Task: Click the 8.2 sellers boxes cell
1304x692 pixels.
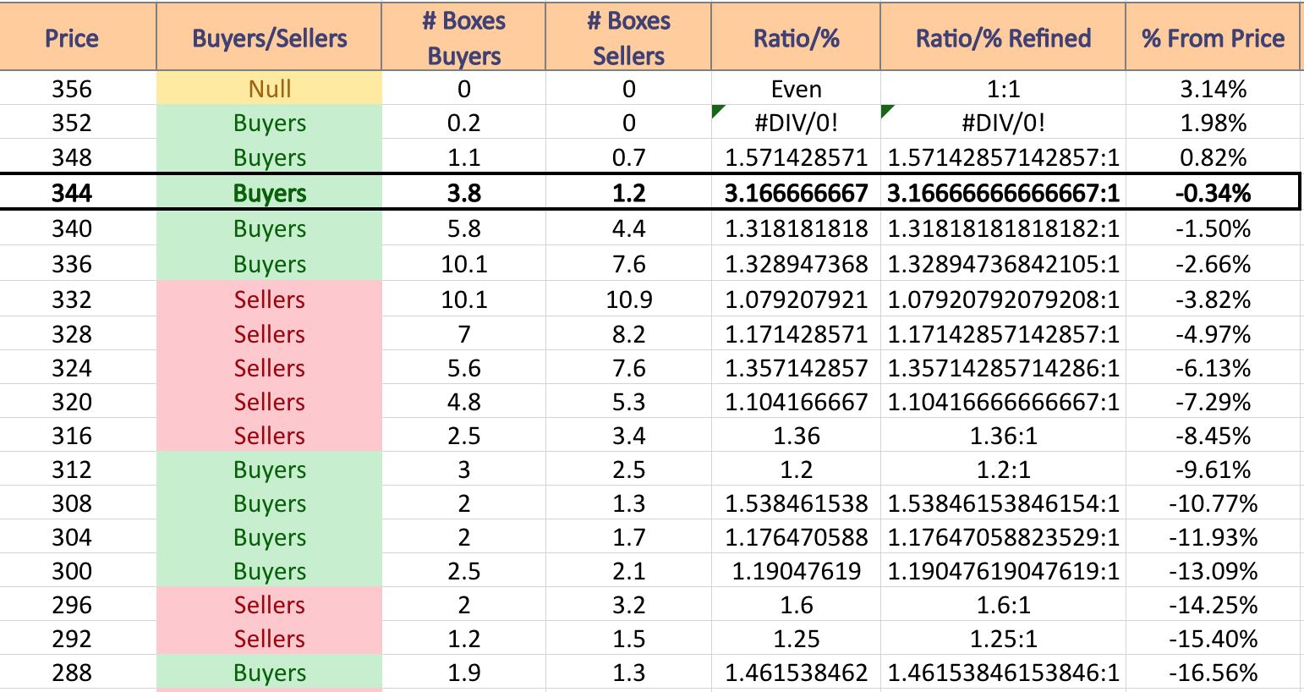Action: (628, 334)
